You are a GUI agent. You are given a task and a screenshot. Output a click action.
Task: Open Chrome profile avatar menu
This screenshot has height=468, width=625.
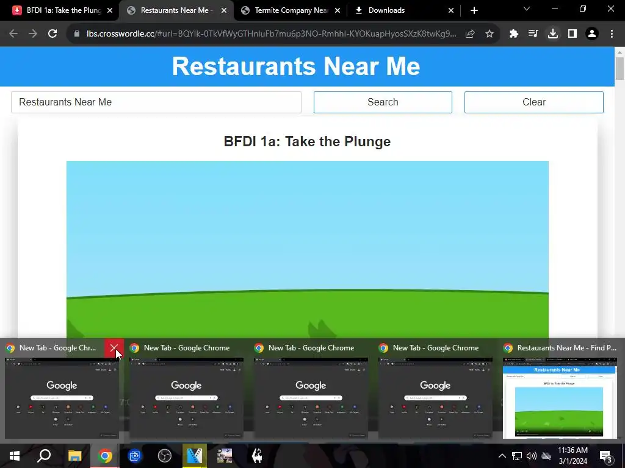[x=592, y=34]
